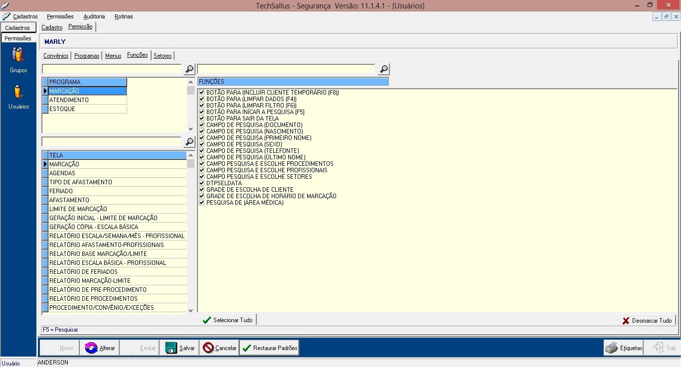The image size is (681, 367).
Task: Toggle CAMPO DE PESQUISA (TELEFONTE) checkbox
Action: click(202, 151)
